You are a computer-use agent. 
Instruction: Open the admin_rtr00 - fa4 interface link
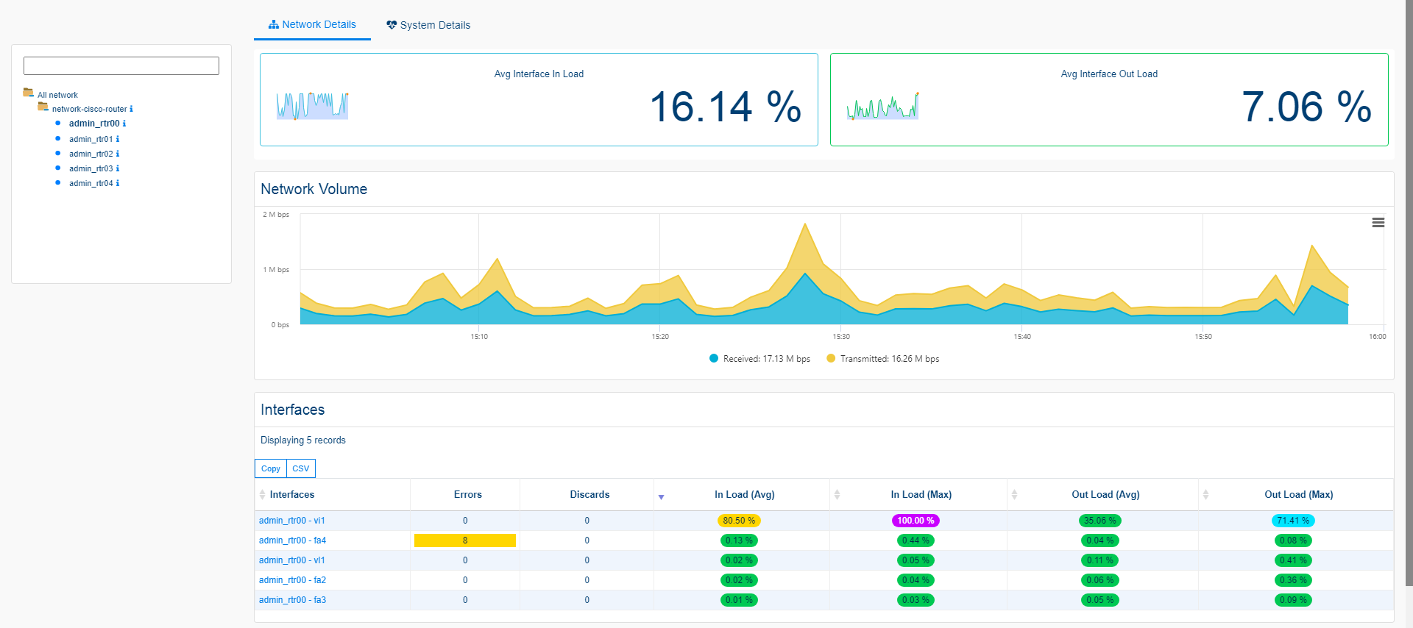292,540
